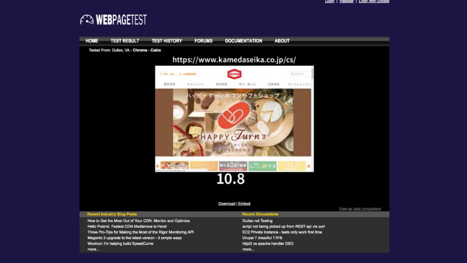Open the DOCUMENTATION menu item

click(244, 41)
